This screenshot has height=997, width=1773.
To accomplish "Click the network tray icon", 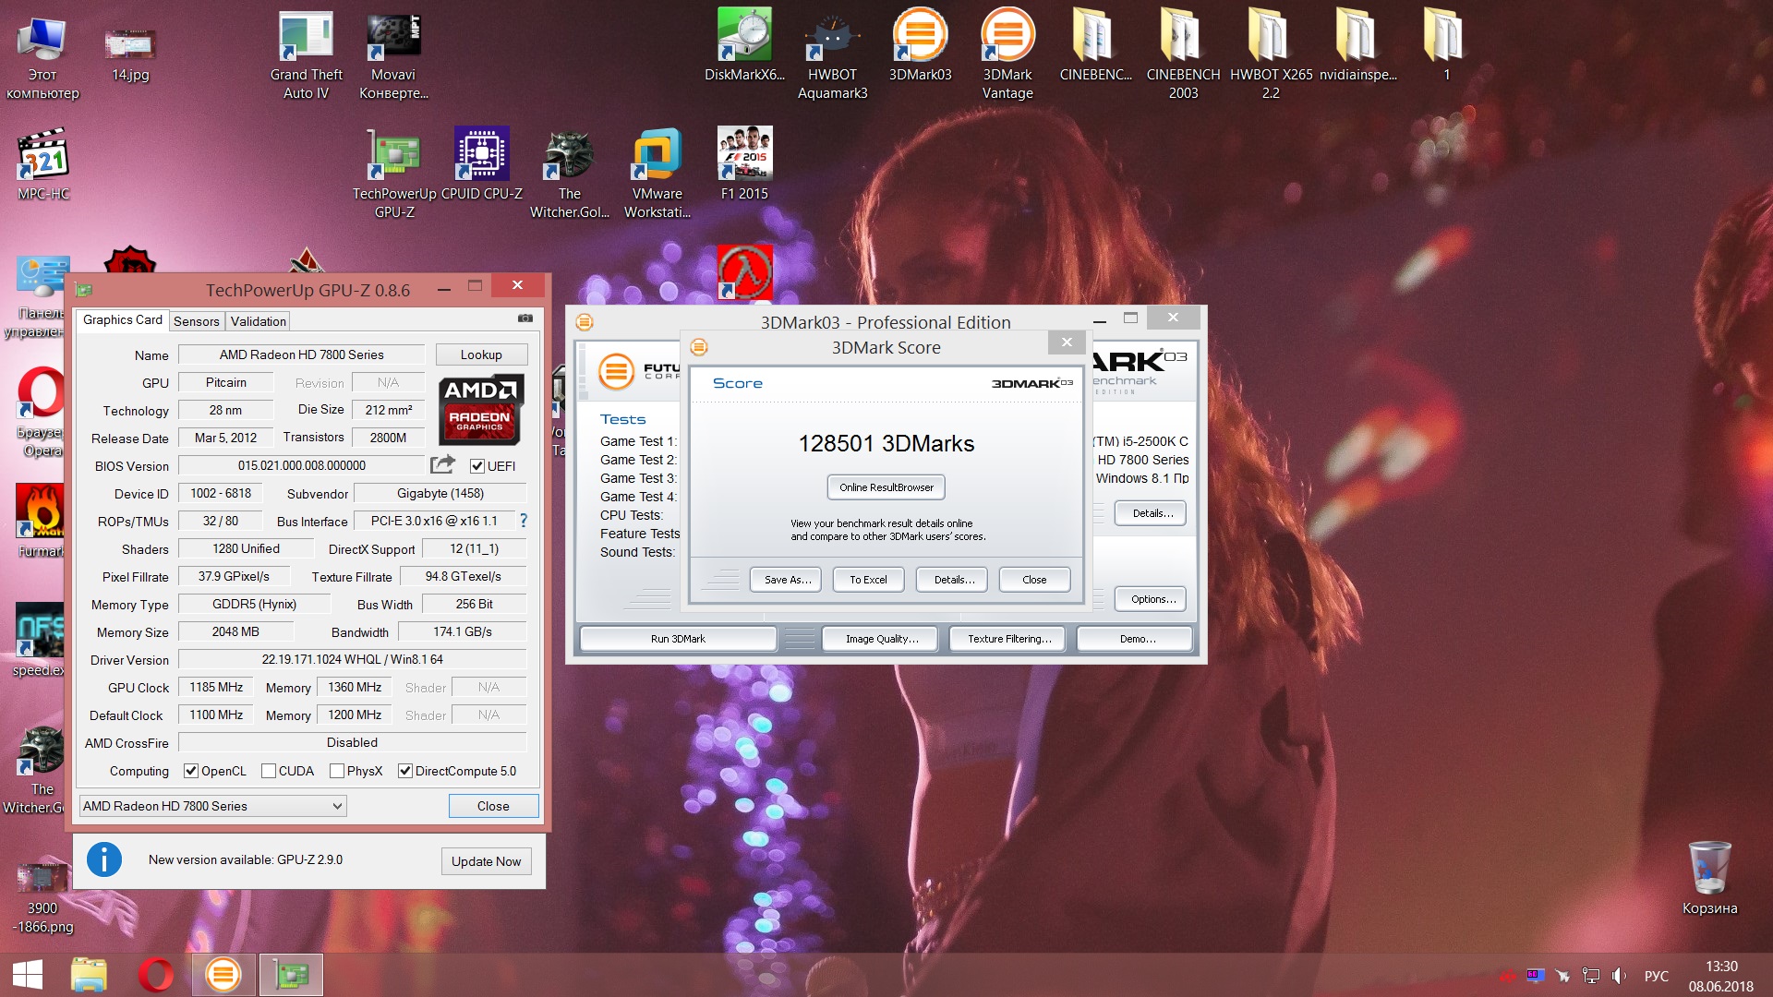I will 1591,976.
